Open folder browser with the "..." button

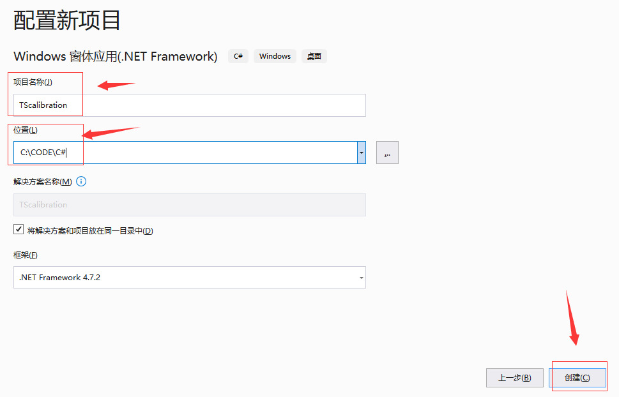pos(387,153)
